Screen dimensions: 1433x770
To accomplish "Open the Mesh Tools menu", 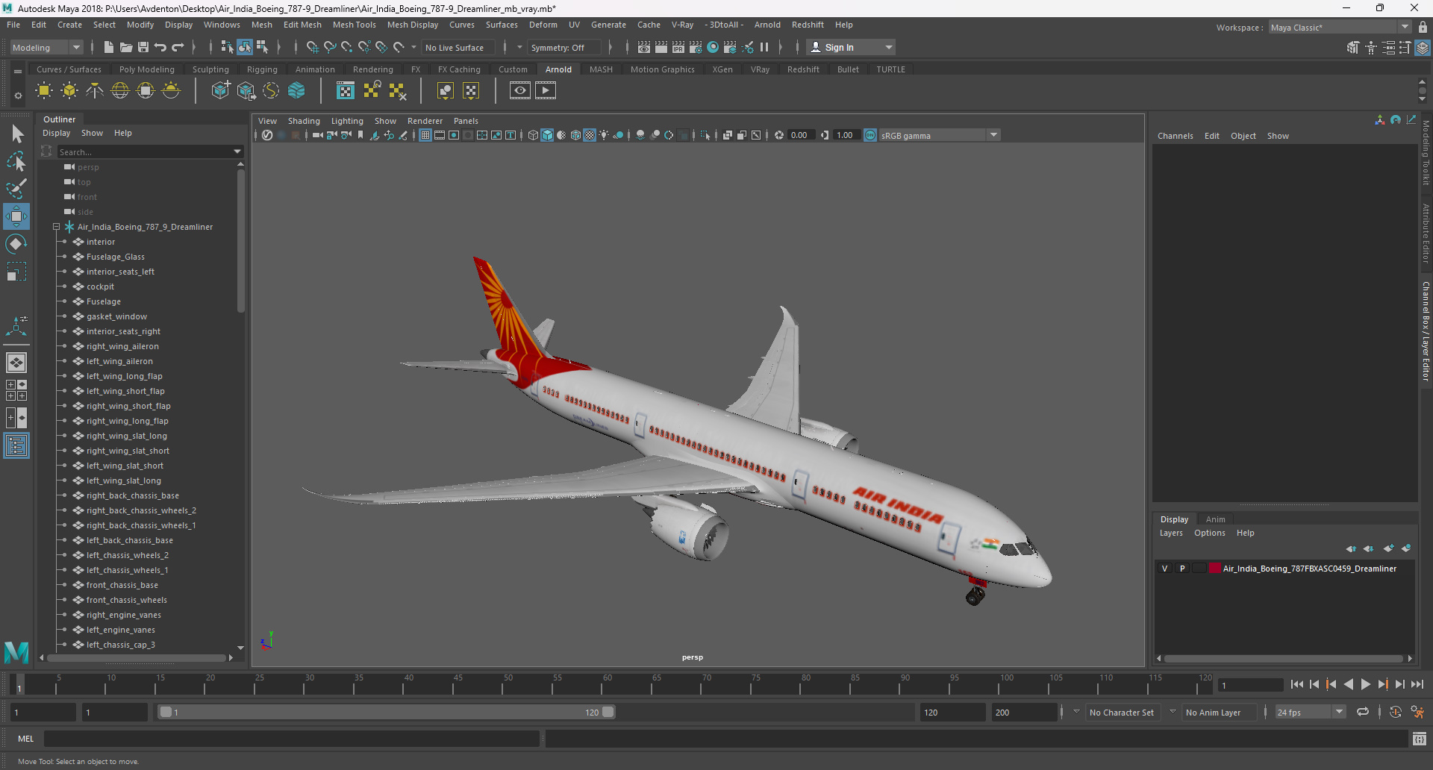I will tap(354, 25).
